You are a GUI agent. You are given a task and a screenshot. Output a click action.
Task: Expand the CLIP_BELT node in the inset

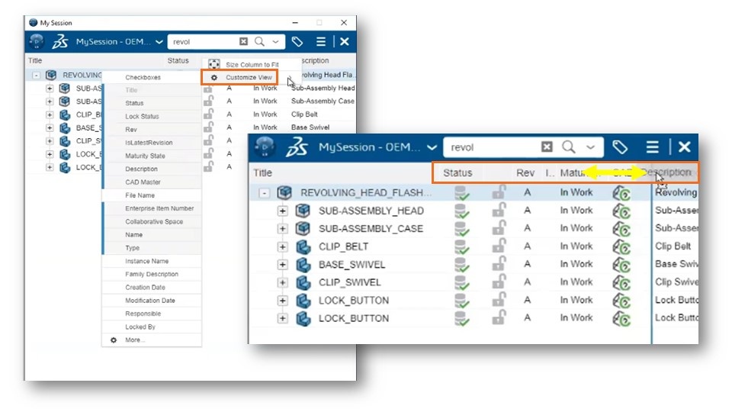click(x=282, y=246)
